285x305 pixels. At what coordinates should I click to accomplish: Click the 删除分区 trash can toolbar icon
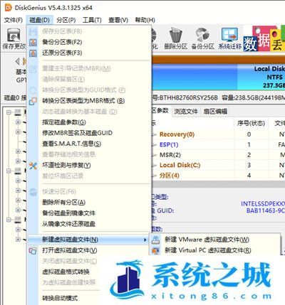coord(176,35)
